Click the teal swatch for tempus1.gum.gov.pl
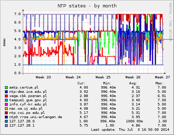Viewport: 174px width, 135px height. [6, 100]
